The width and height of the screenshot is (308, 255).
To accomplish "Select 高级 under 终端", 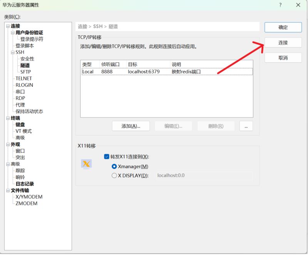I will click(20, 138).
